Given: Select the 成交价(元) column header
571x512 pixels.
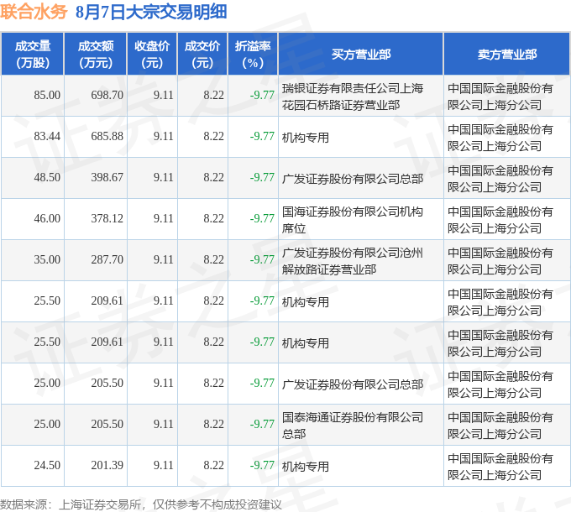Looking at the screenshot, I should tap(202, 55).
